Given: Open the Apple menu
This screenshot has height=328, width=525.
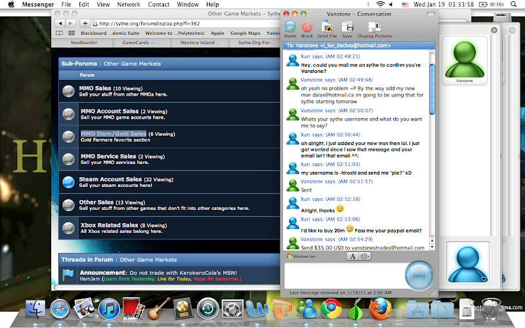Looking at the screenshot, I should (x=11, y=5).
